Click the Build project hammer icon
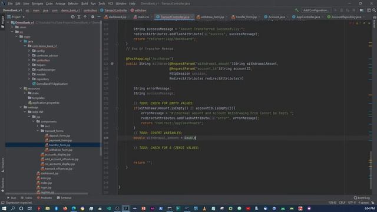 pyautogui.click(x=297, y=11)
